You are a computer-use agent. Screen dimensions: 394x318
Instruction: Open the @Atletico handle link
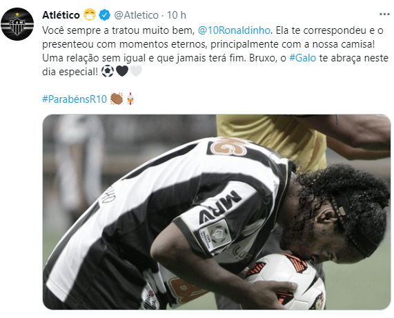137,15
